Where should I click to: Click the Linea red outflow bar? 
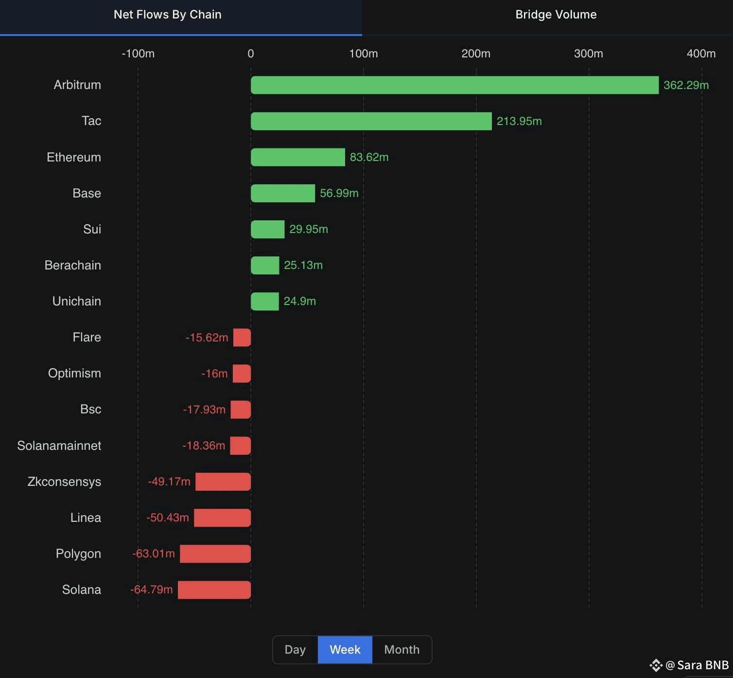coord(222,517)
